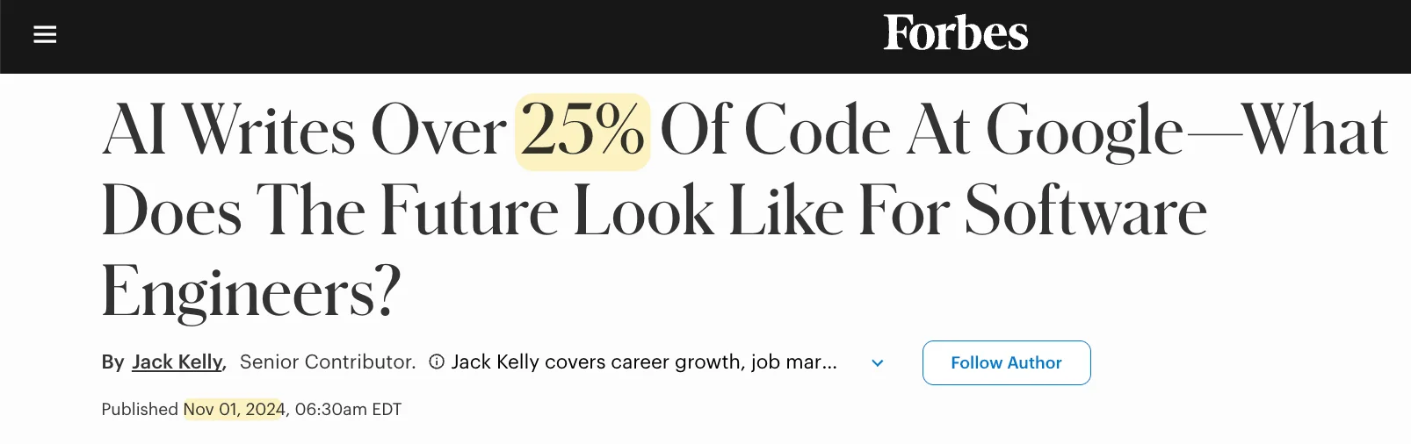1411x444 pixels.
Task: Open the hamburger navigation menu
Action: 45,35
